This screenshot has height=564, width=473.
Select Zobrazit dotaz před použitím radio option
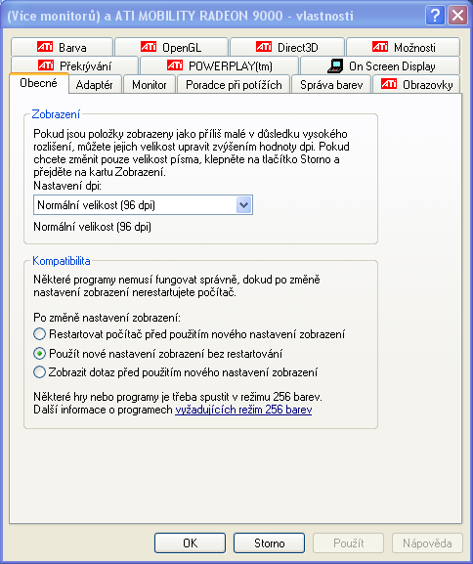39,371
